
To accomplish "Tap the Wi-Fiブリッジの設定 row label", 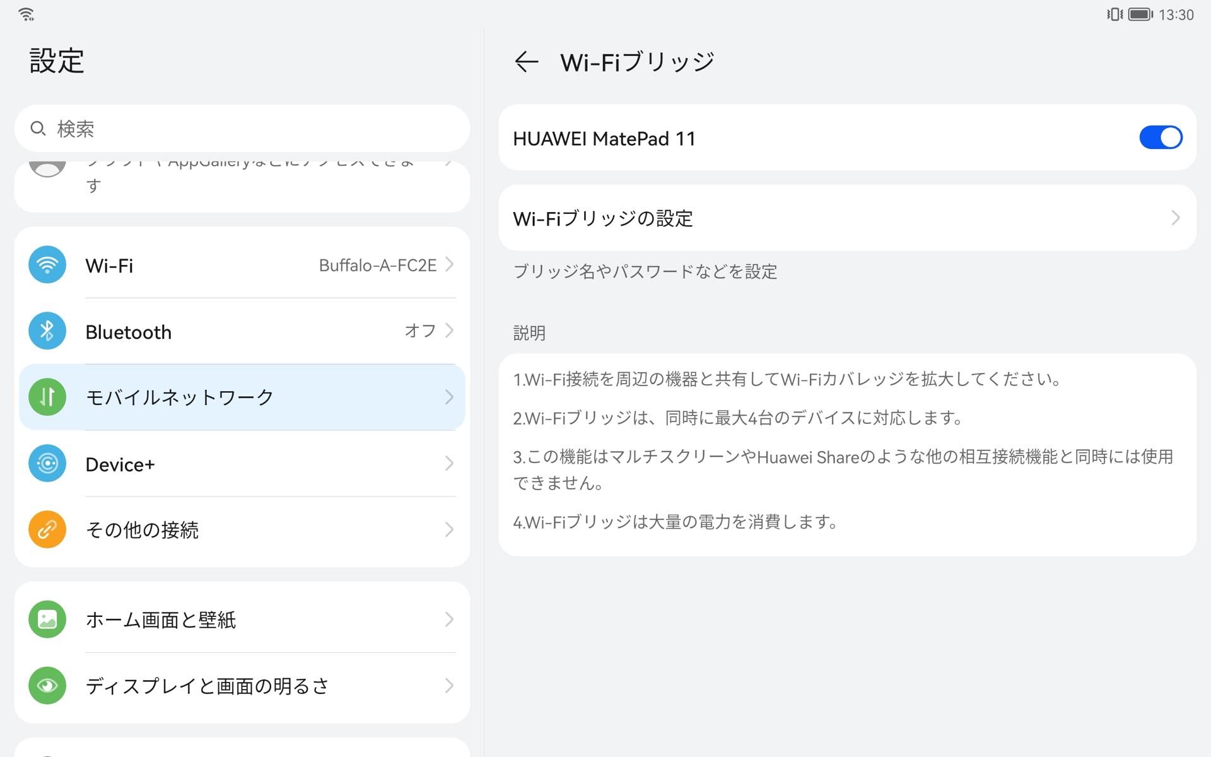I will (x=602, y=219).
